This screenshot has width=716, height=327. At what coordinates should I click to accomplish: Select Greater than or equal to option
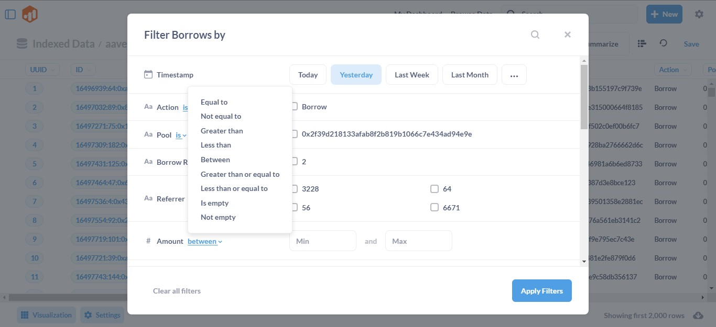pos(240,174)
